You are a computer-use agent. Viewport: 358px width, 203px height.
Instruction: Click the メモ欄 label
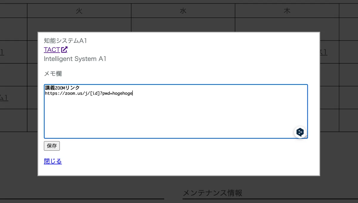pyautogui.click(x=53, y=74)
